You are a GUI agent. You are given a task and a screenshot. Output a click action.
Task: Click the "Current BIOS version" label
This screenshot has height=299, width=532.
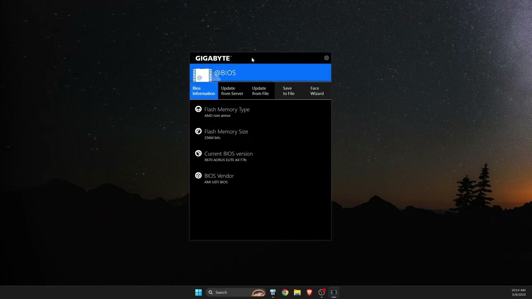click(x=228, y=154)
